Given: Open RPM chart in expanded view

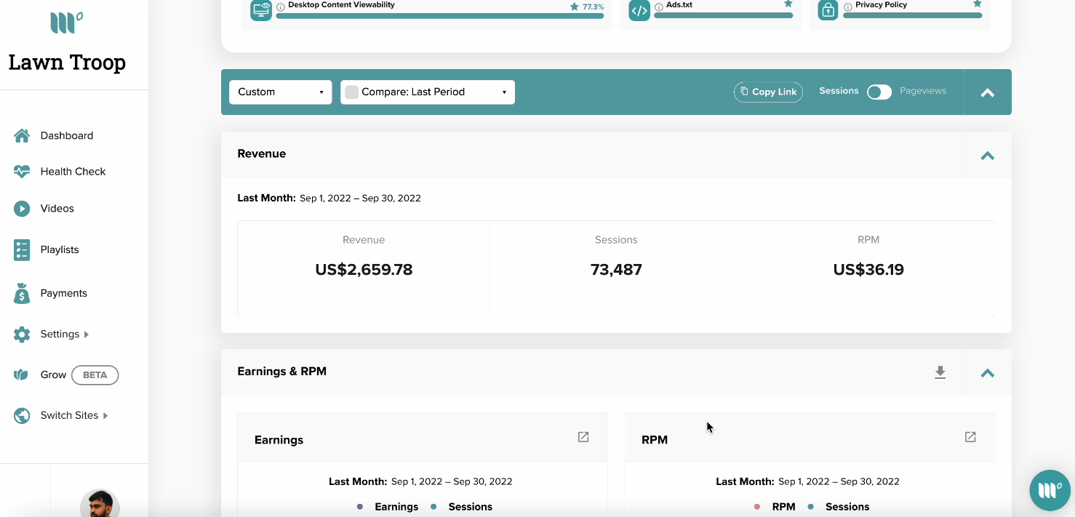Looking at the screenshot, I should [970, 437].
